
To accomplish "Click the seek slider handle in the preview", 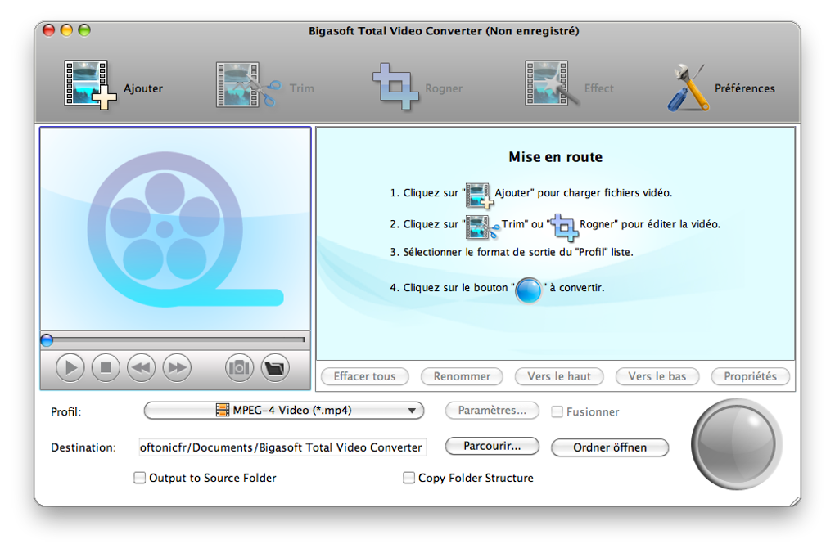I will tap(47, 340).
